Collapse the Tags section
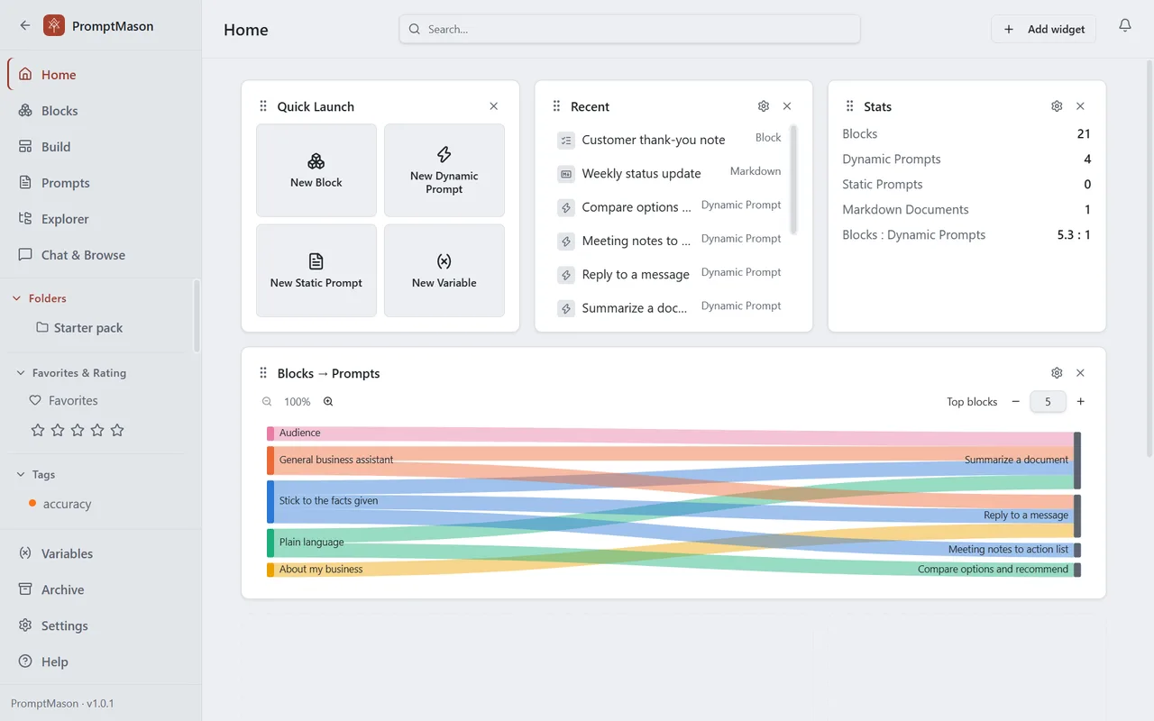 coord(22,474)
